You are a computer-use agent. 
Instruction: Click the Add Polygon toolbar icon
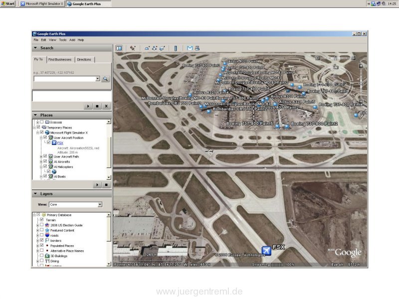147,48
